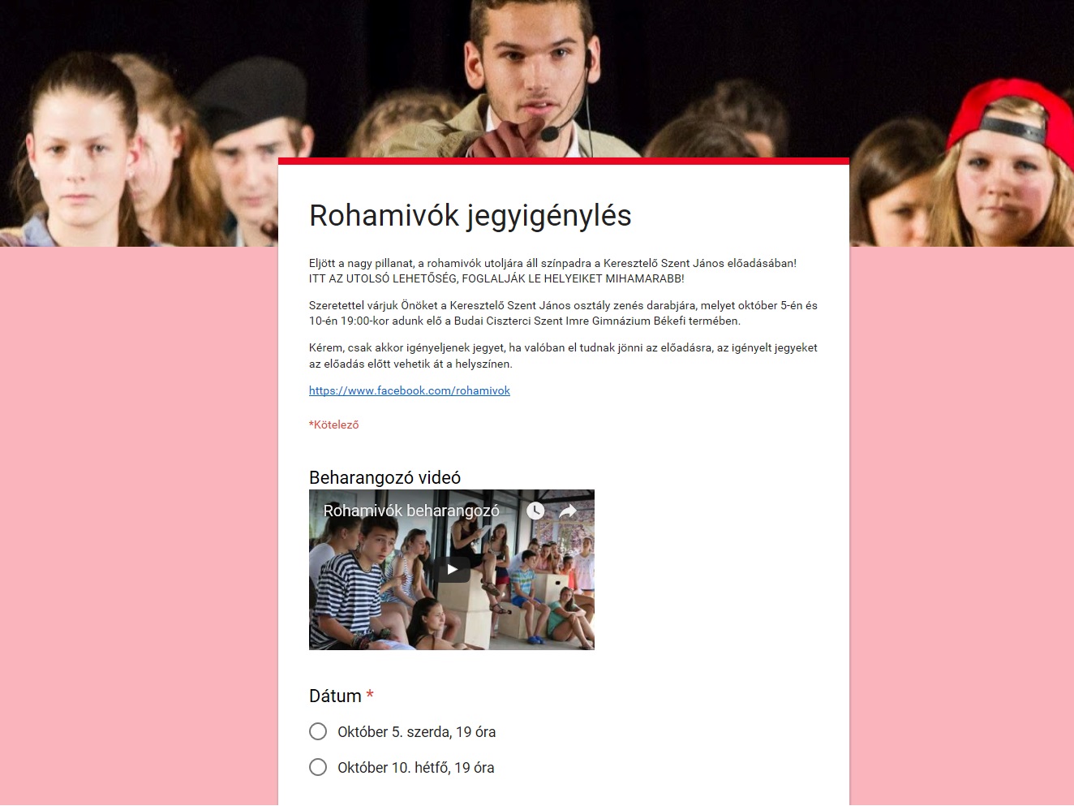Click the red *Kötelező notice
The image size is (1074, 806).
(x=333, y=425)
